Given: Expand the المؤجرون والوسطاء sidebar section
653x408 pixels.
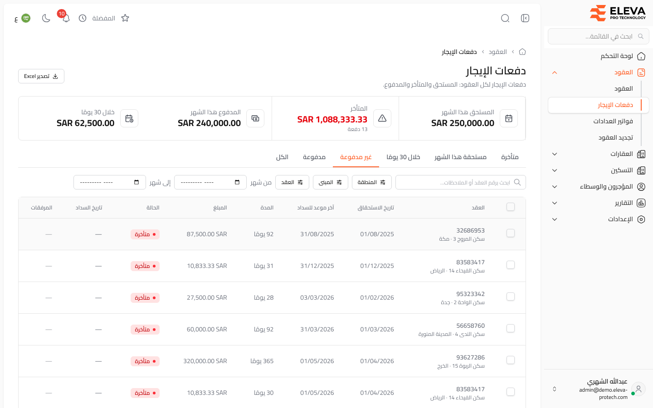Looking at the screenshot, I should [x=555, y=187].
